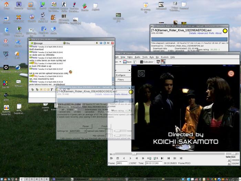Go to previous frame in Avidemux
241x181 pixels.
click(124, 158)
